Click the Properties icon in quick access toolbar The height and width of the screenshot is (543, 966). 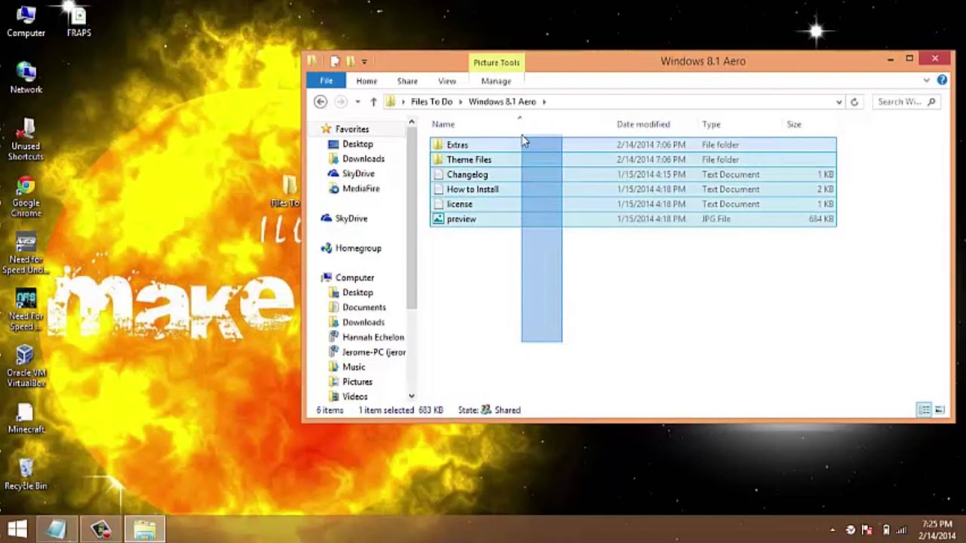(x=335, y=61)
